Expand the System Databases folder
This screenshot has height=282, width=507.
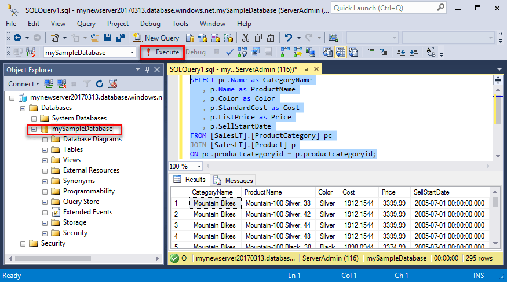(34, 119)
